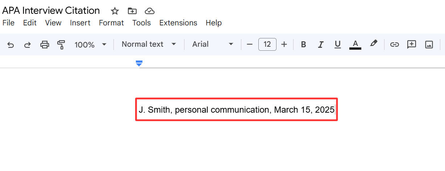The image size is (445, 171).
Task: Print the document with printer icon
Action: coord(45,45)
